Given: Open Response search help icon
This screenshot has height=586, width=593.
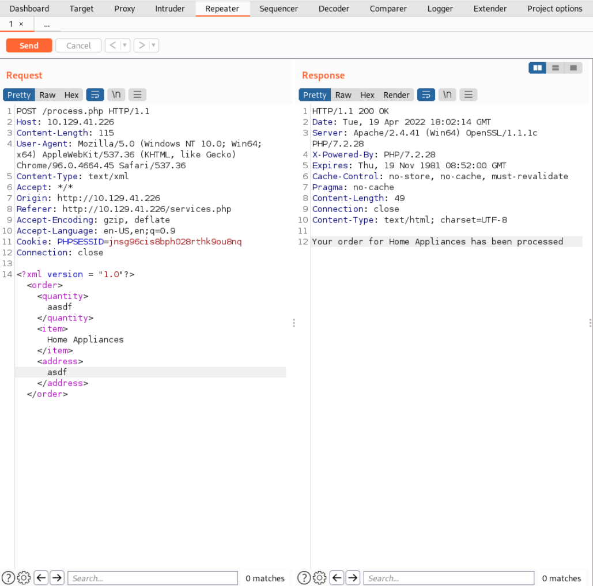Looking at the screenshot, I should click(304, 578).
